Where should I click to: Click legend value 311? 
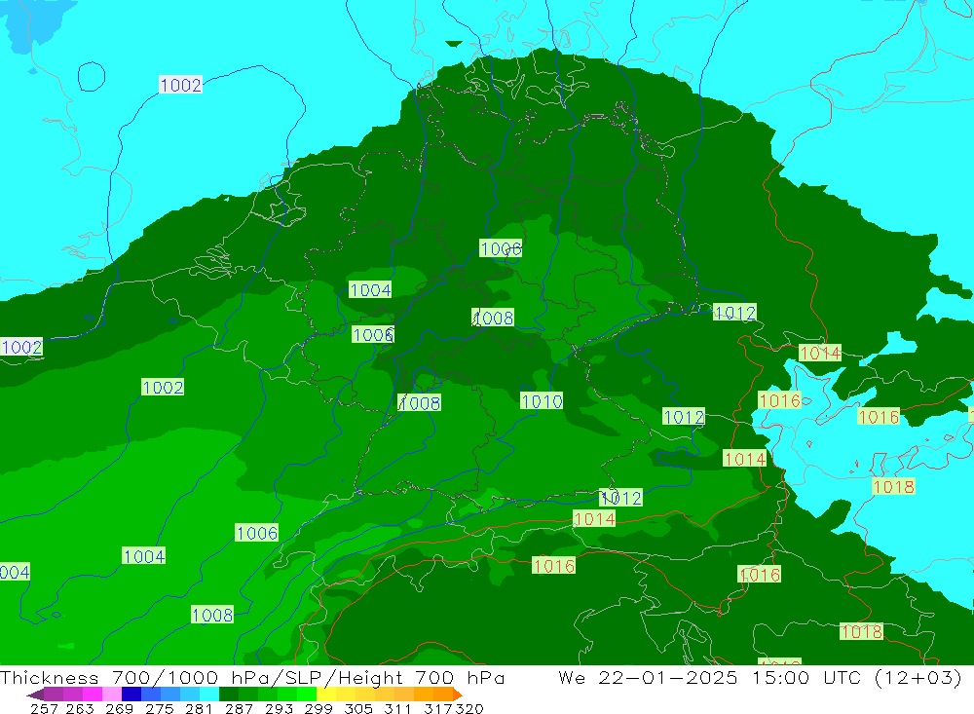tap(397, 708)
